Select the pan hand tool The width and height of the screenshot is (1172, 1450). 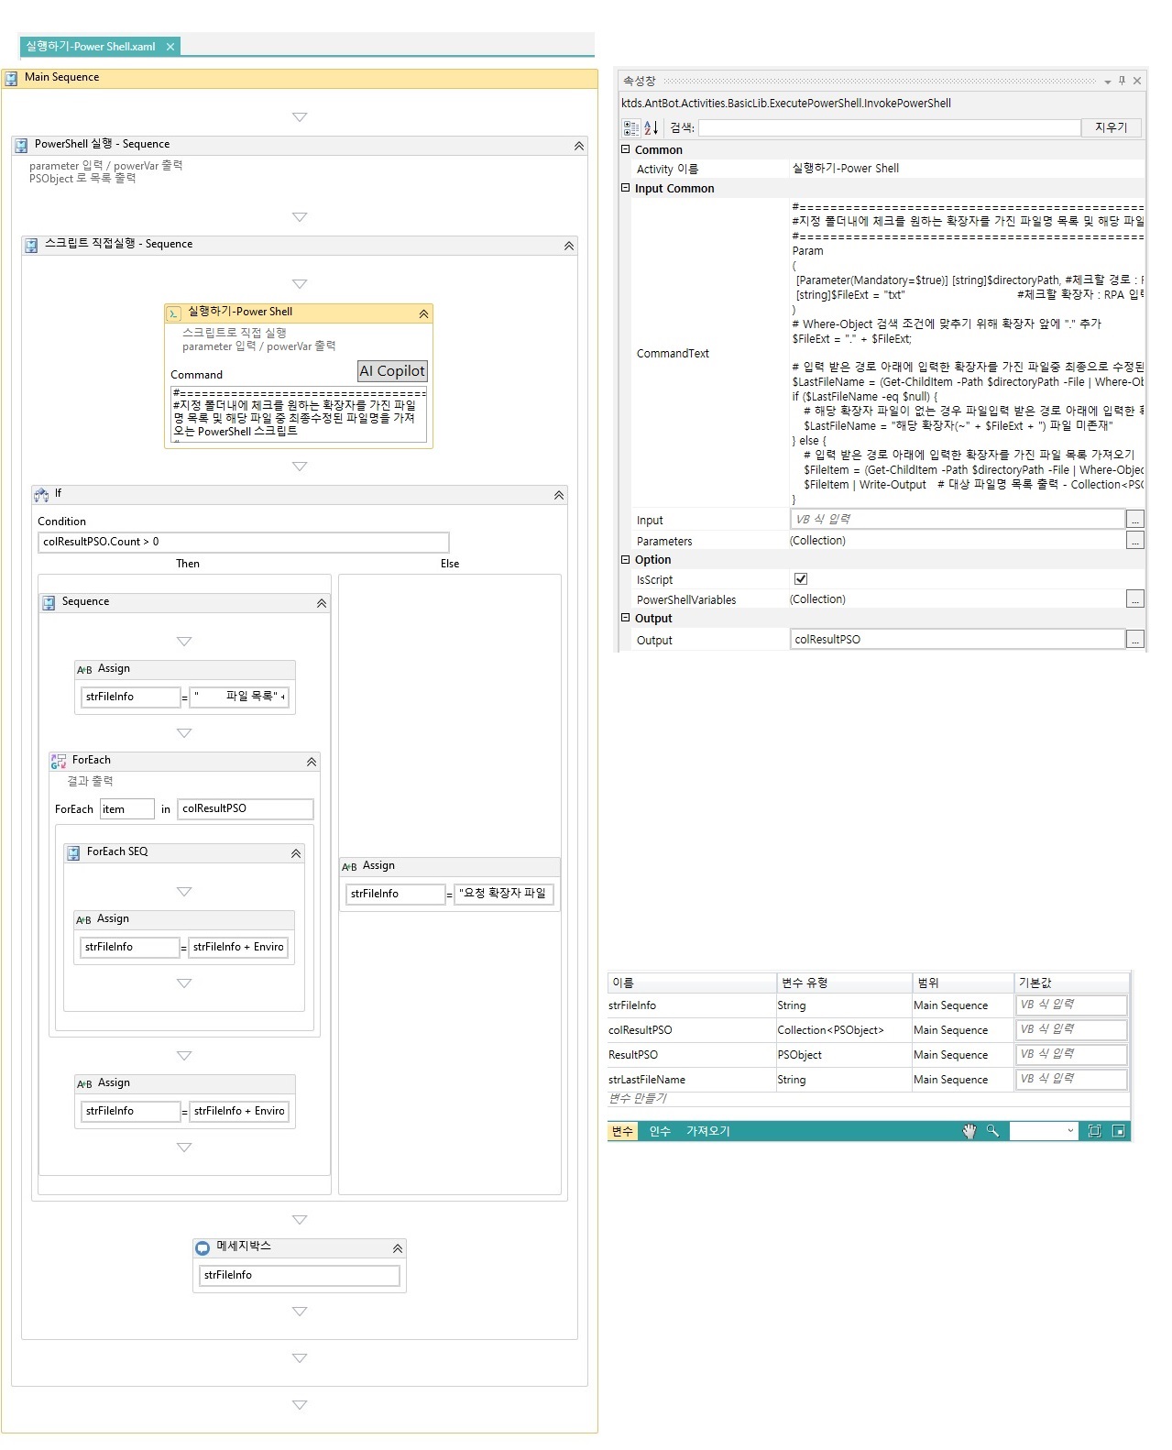[969, 1131]
